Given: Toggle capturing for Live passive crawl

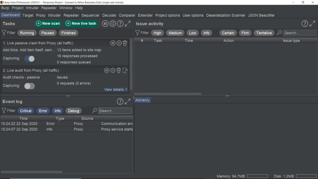Looking at the screenshot, I should [29, 59].
